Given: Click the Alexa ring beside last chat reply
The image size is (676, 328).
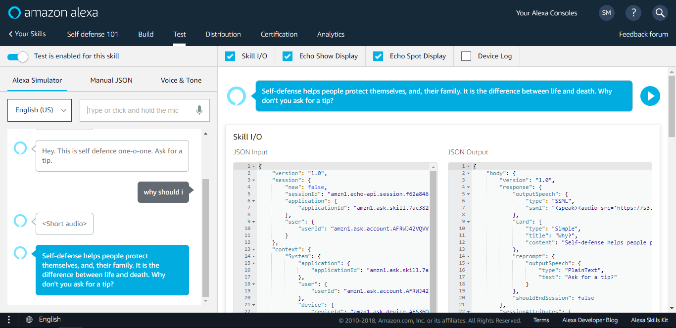Looking at the screenshot, I should tap(20, 253).
